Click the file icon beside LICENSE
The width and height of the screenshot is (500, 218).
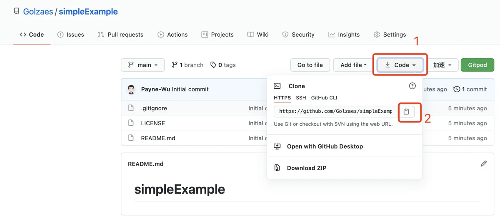click(x=131, y=123)
